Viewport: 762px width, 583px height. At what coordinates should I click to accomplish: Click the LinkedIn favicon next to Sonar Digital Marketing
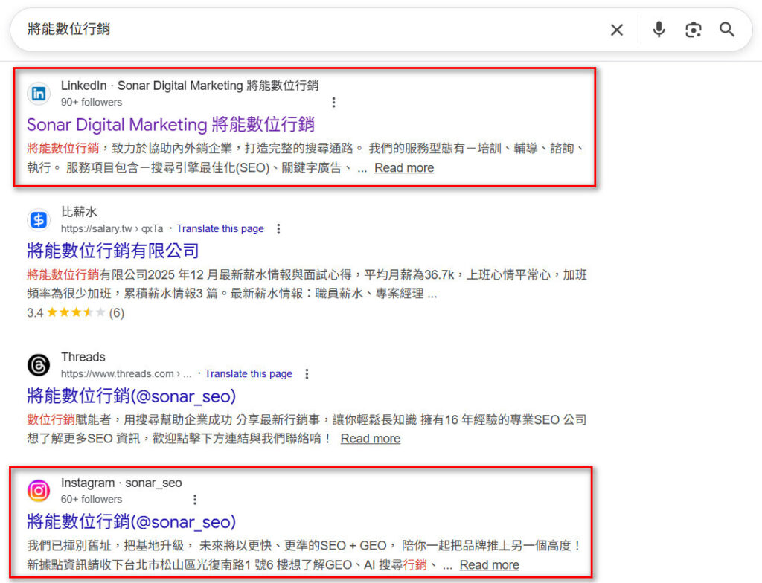point(38,94)
